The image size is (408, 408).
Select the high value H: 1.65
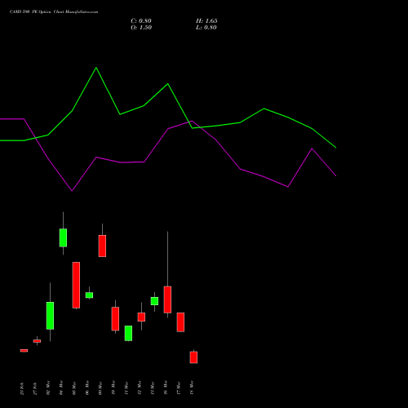(x=206, y=21)
